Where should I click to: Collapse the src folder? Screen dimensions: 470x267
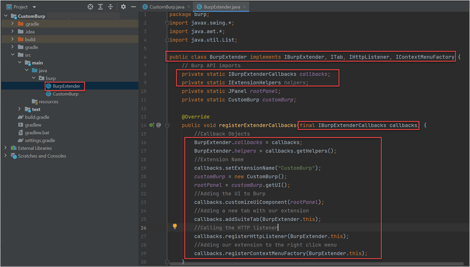tap(13, 55)
